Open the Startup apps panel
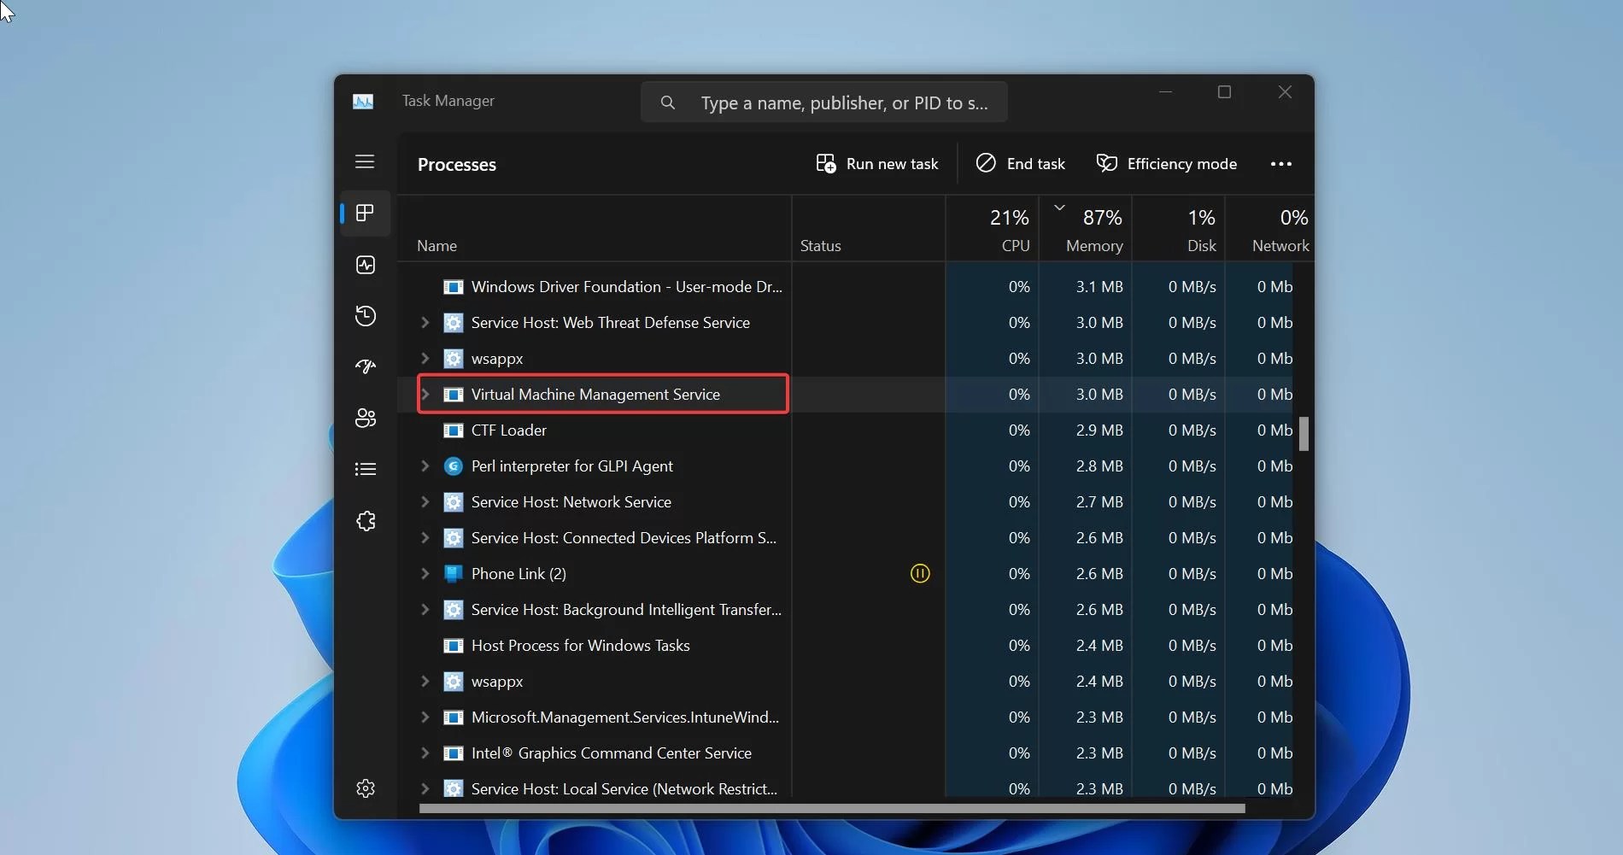The height and width of the screenshot is (855, 1623). click(x=365, y=366)
